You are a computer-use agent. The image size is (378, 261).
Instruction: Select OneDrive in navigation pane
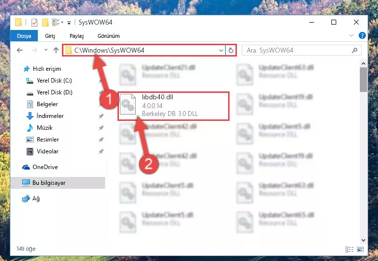(45, 167)
